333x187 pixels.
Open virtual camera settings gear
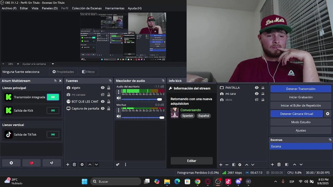pyautogui.click(x=328, y=114)
